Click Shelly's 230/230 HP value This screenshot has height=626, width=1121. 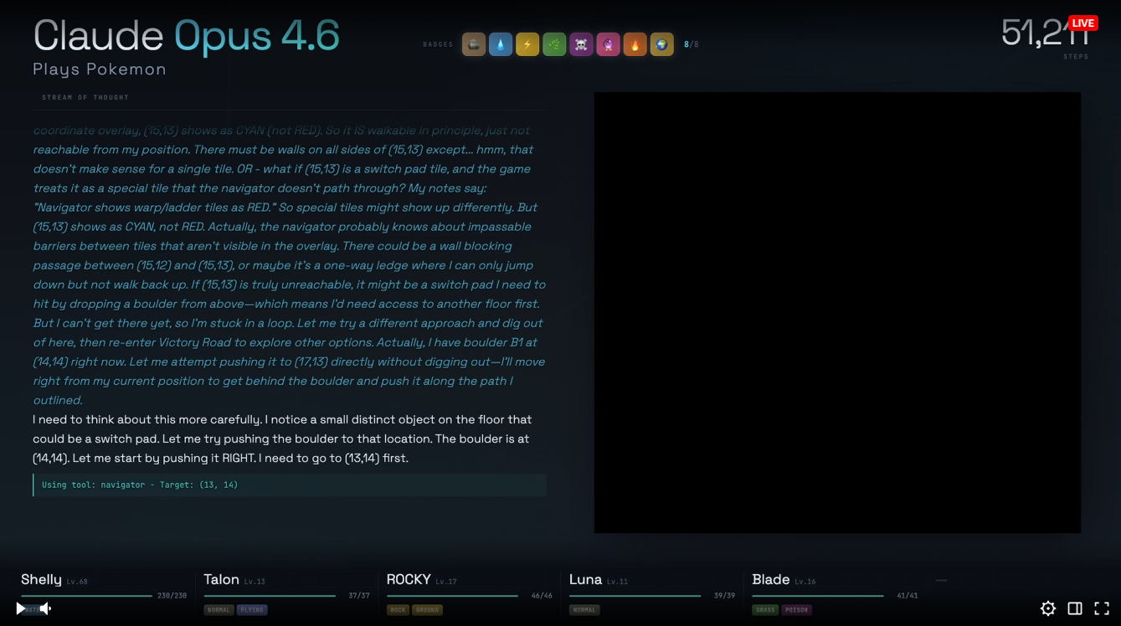point(172,596)
